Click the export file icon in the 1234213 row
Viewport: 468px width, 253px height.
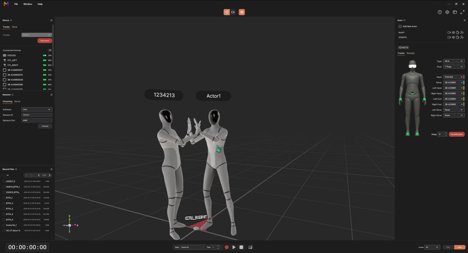(x=457, y=37)
